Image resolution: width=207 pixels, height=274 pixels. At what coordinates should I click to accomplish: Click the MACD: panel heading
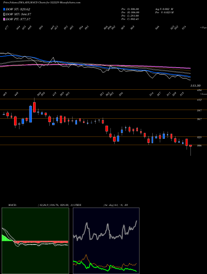tap(12, 205)
